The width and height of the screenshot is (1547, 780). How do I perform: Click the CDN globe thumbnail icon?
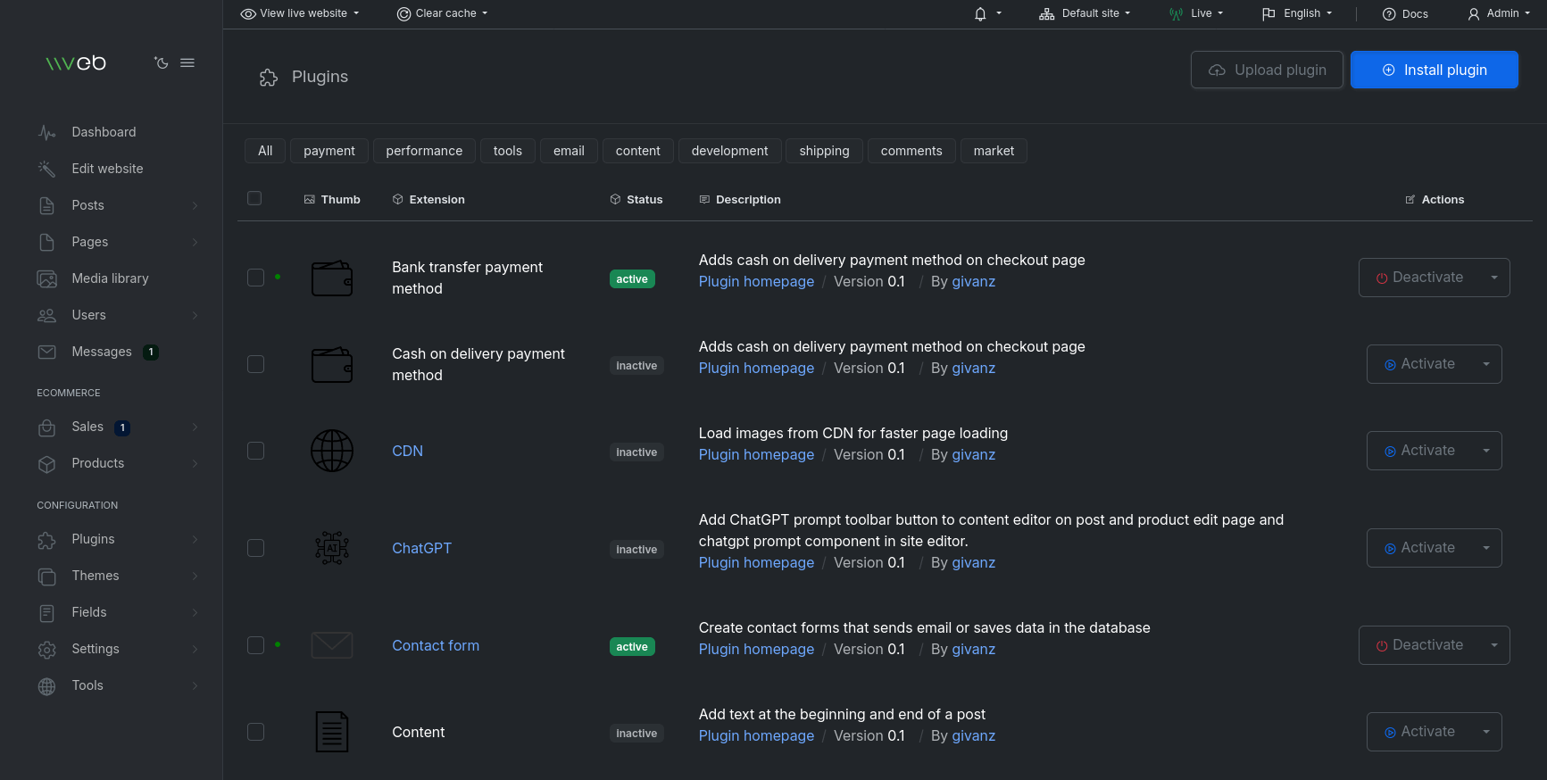point(332,451)
